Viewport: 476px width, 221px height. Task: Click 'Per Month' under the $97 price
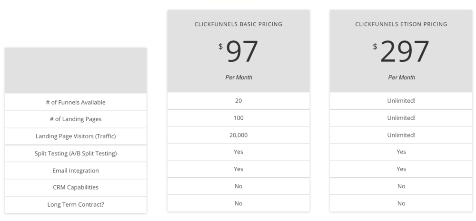pyautogui.click(x=238, y=77)
